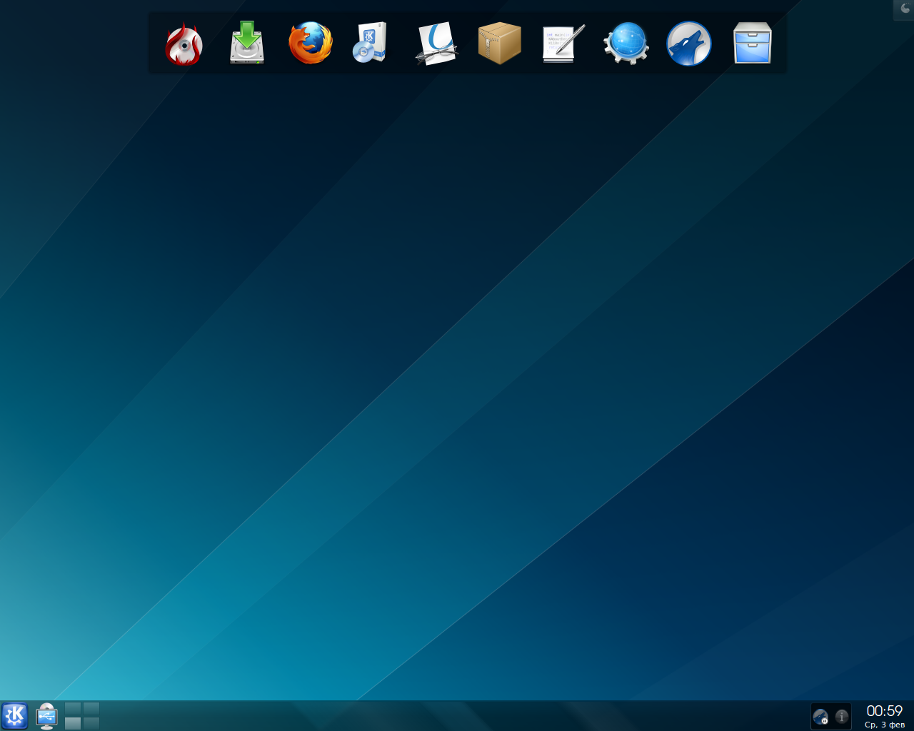The width and height of the screenshot is (914, 731).
Task: Switch to the top-left virtual desktop
Action: [x=73, y=708]
